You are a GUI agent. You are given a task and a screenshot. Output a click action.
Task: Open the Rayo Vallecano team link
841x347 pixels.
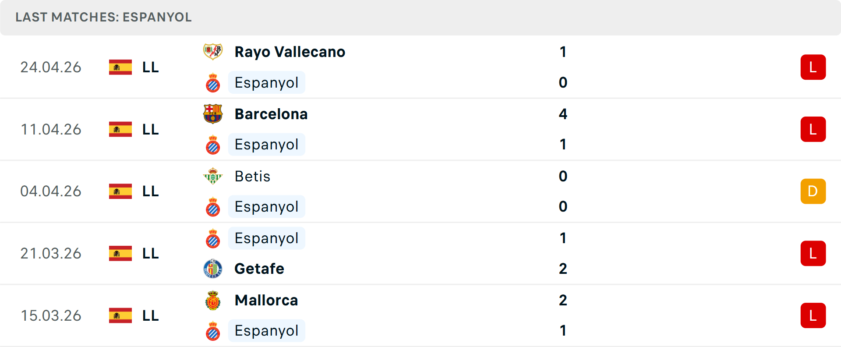(290, 52)
